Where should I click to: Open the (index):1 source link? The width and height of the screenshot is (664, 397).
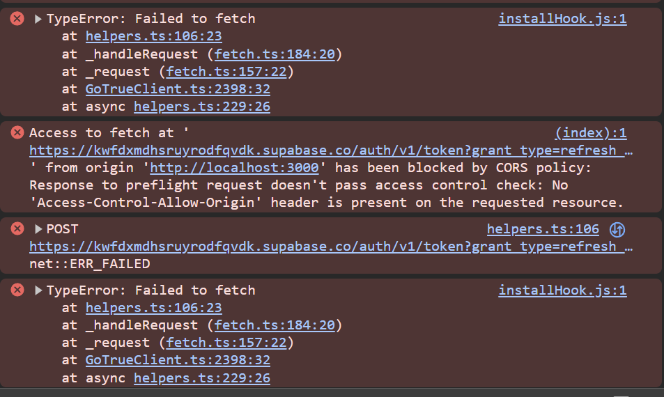click(x=590, y=132)
